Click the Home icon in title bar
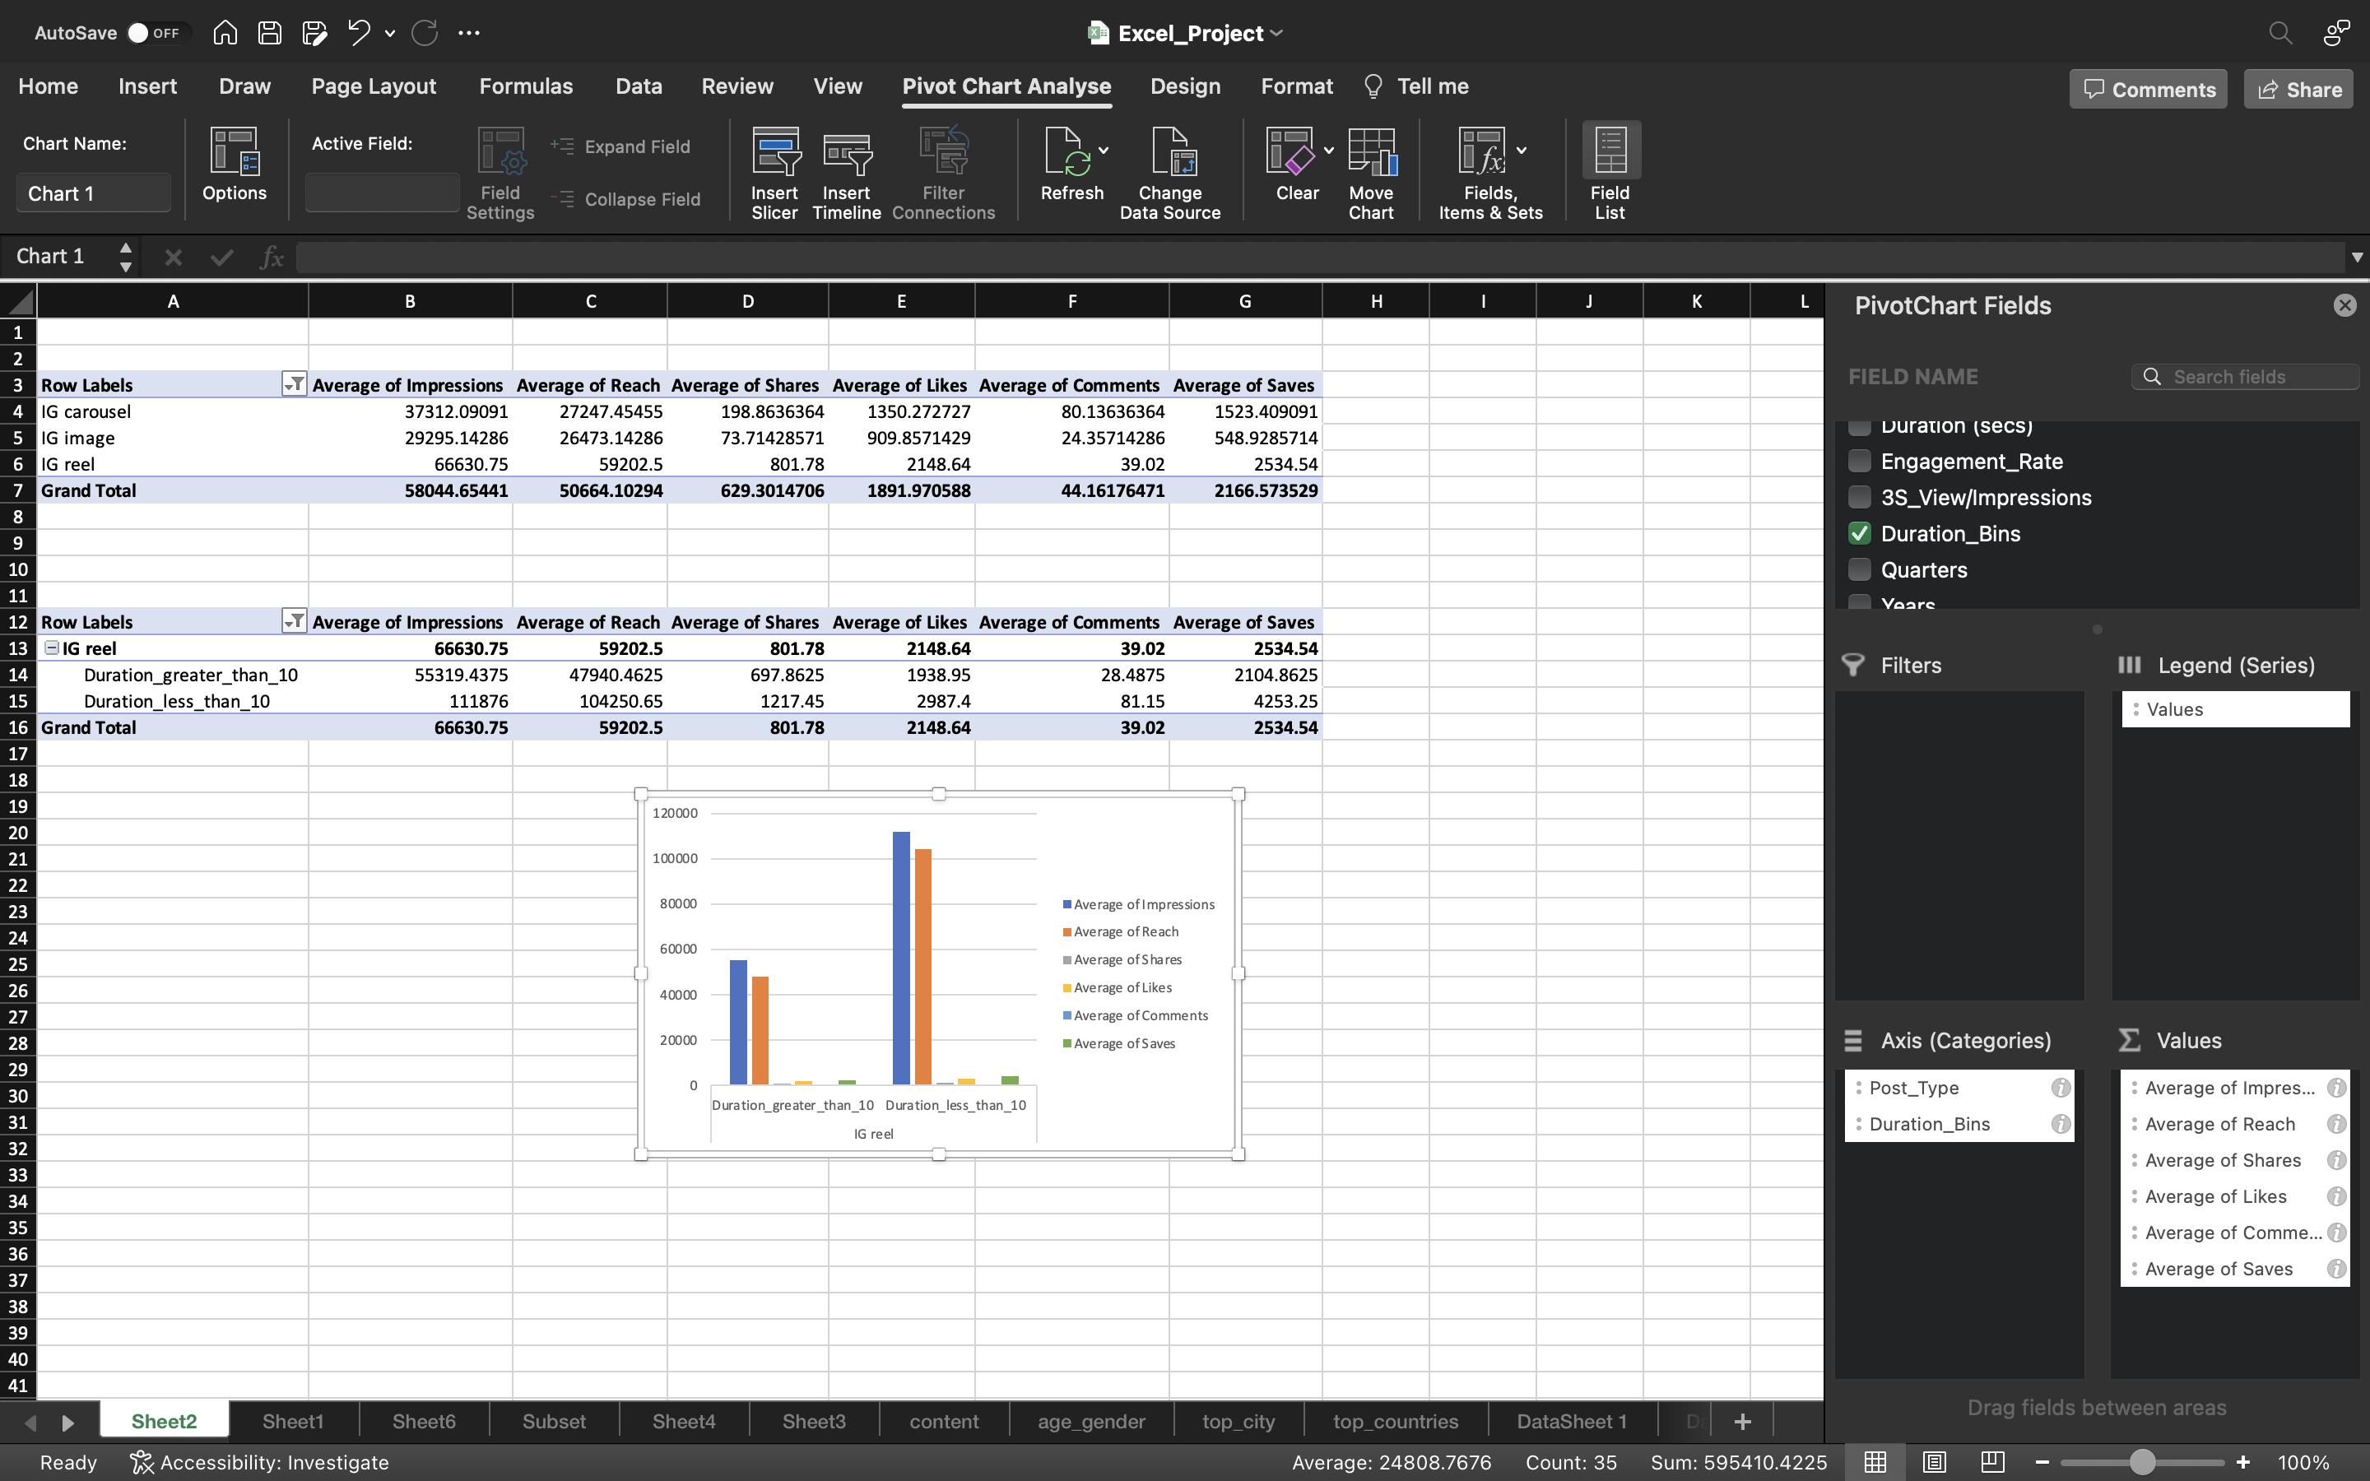This screenshot has width=2370, height=1481. click(x=225, y=33)
